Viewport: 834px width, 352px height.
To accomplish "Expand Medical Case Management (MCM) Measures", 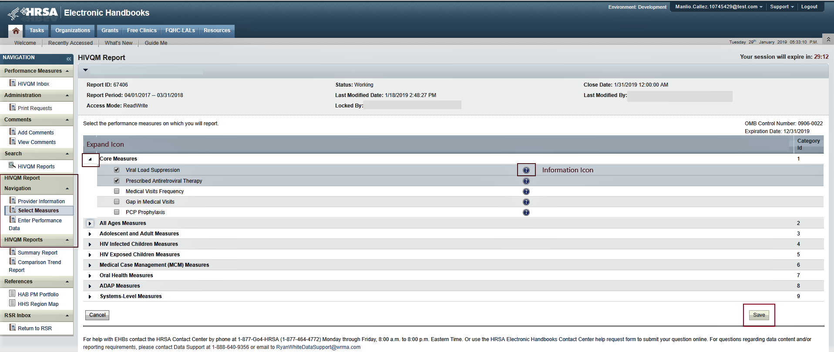I will pyautogui.click(x=90, y=265).
